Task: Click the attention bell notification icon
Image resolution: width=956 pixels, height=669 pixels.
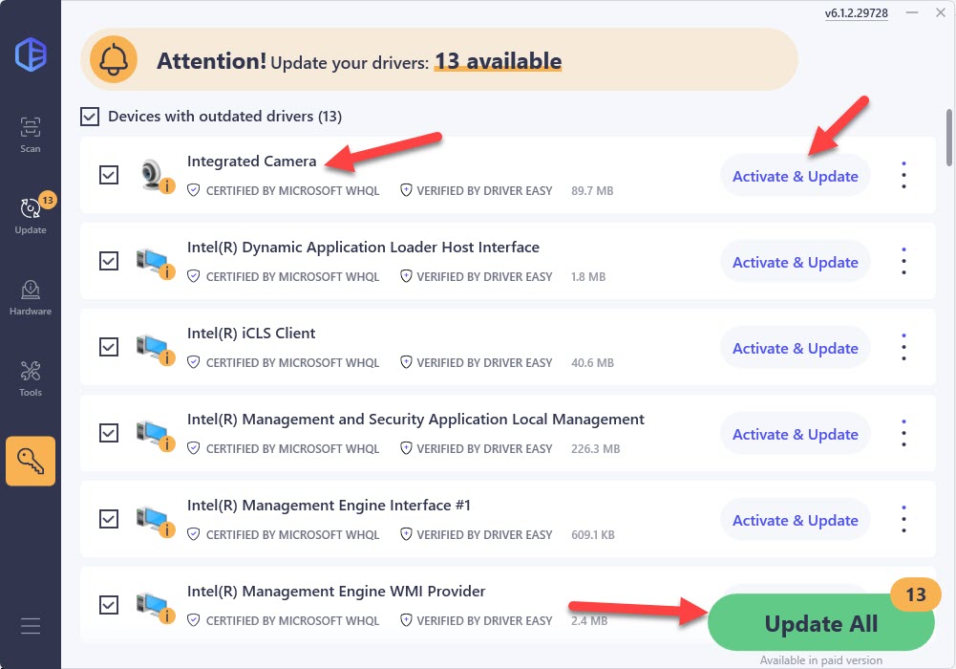Action: click(x=114, y=60)
